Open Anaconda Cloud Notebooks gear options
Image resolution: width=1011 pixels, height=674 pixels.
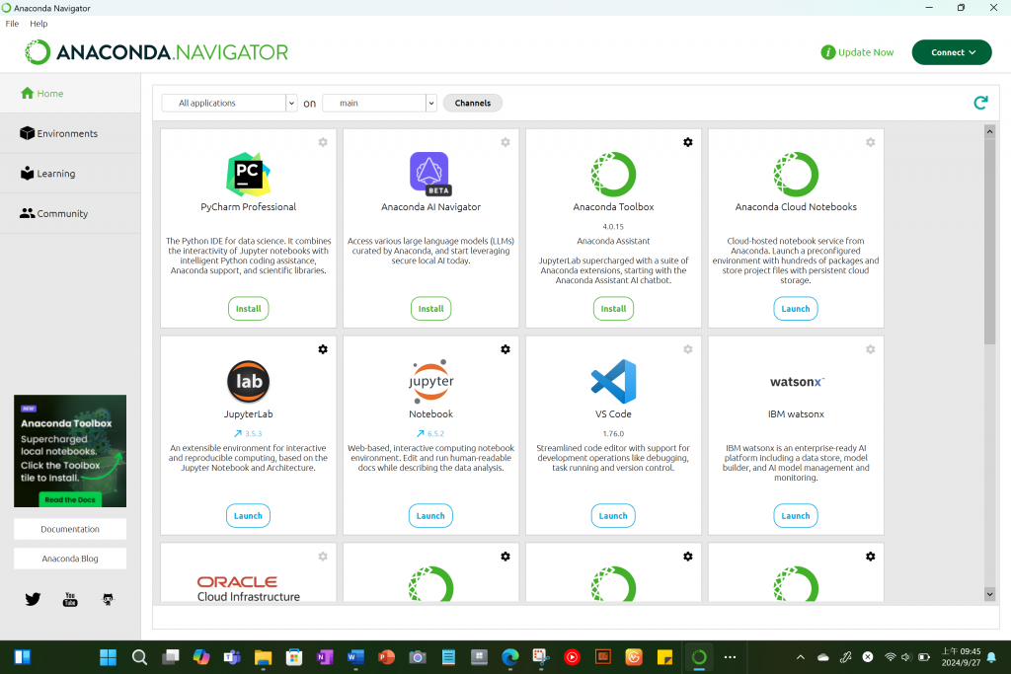pos(871,142)
